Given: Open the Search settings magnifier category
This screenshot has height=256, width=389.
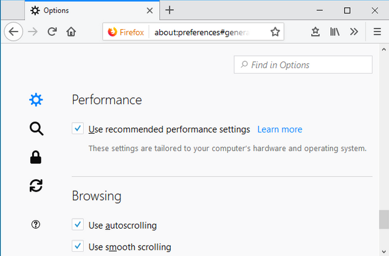Looking at the screenshot, I should [36, 129].
